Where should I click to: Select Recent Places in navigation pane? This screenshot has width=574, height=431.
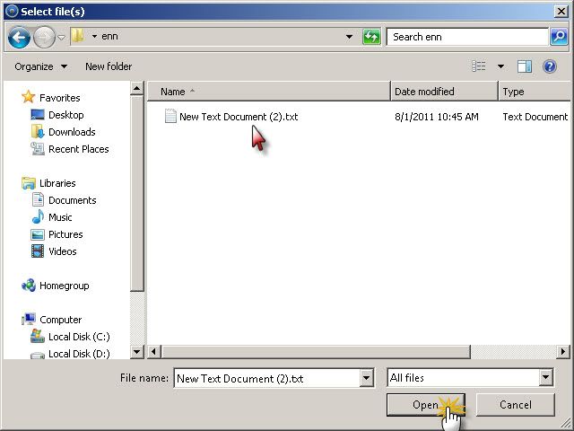[78, 149]
